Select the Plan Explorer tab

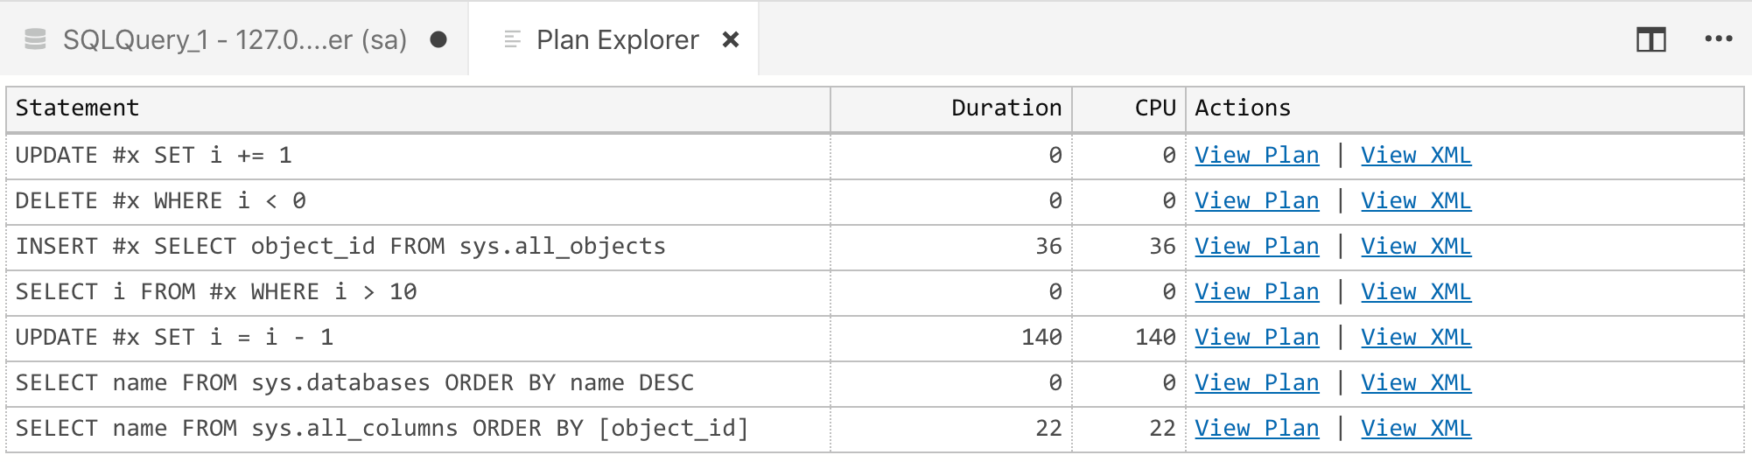[617, 39]
